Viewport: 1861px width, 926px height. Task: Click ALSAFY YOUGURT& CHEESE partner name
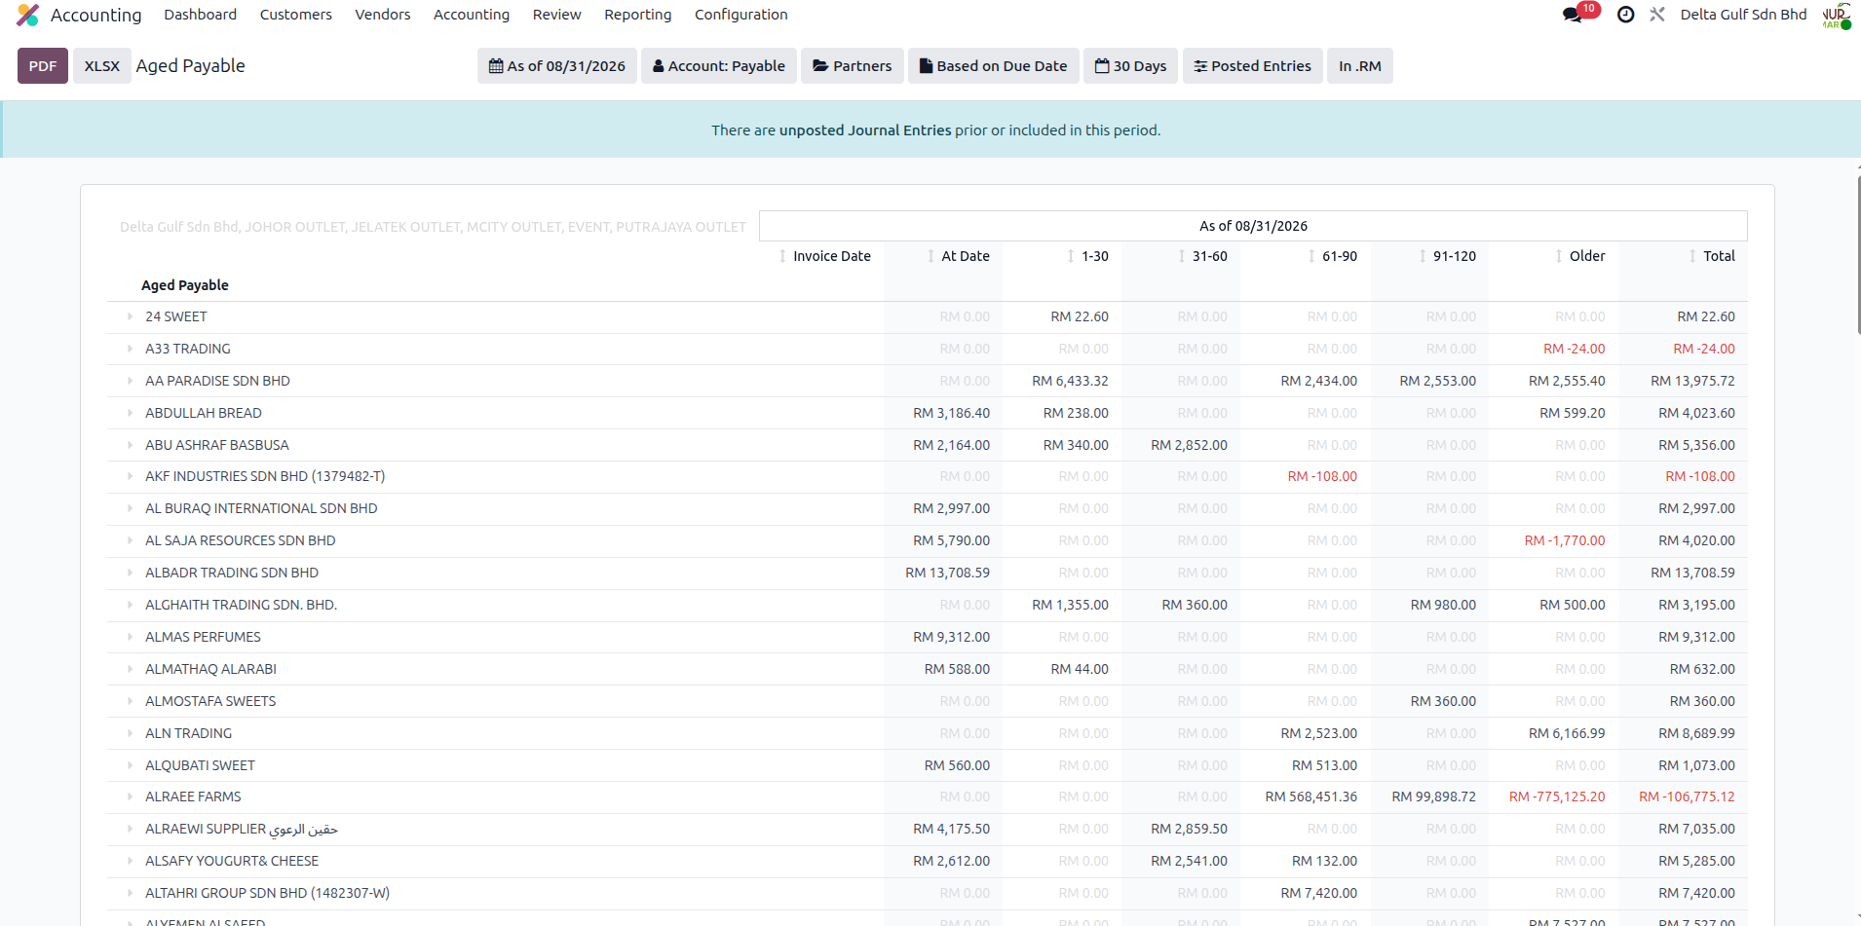(232, 861)
